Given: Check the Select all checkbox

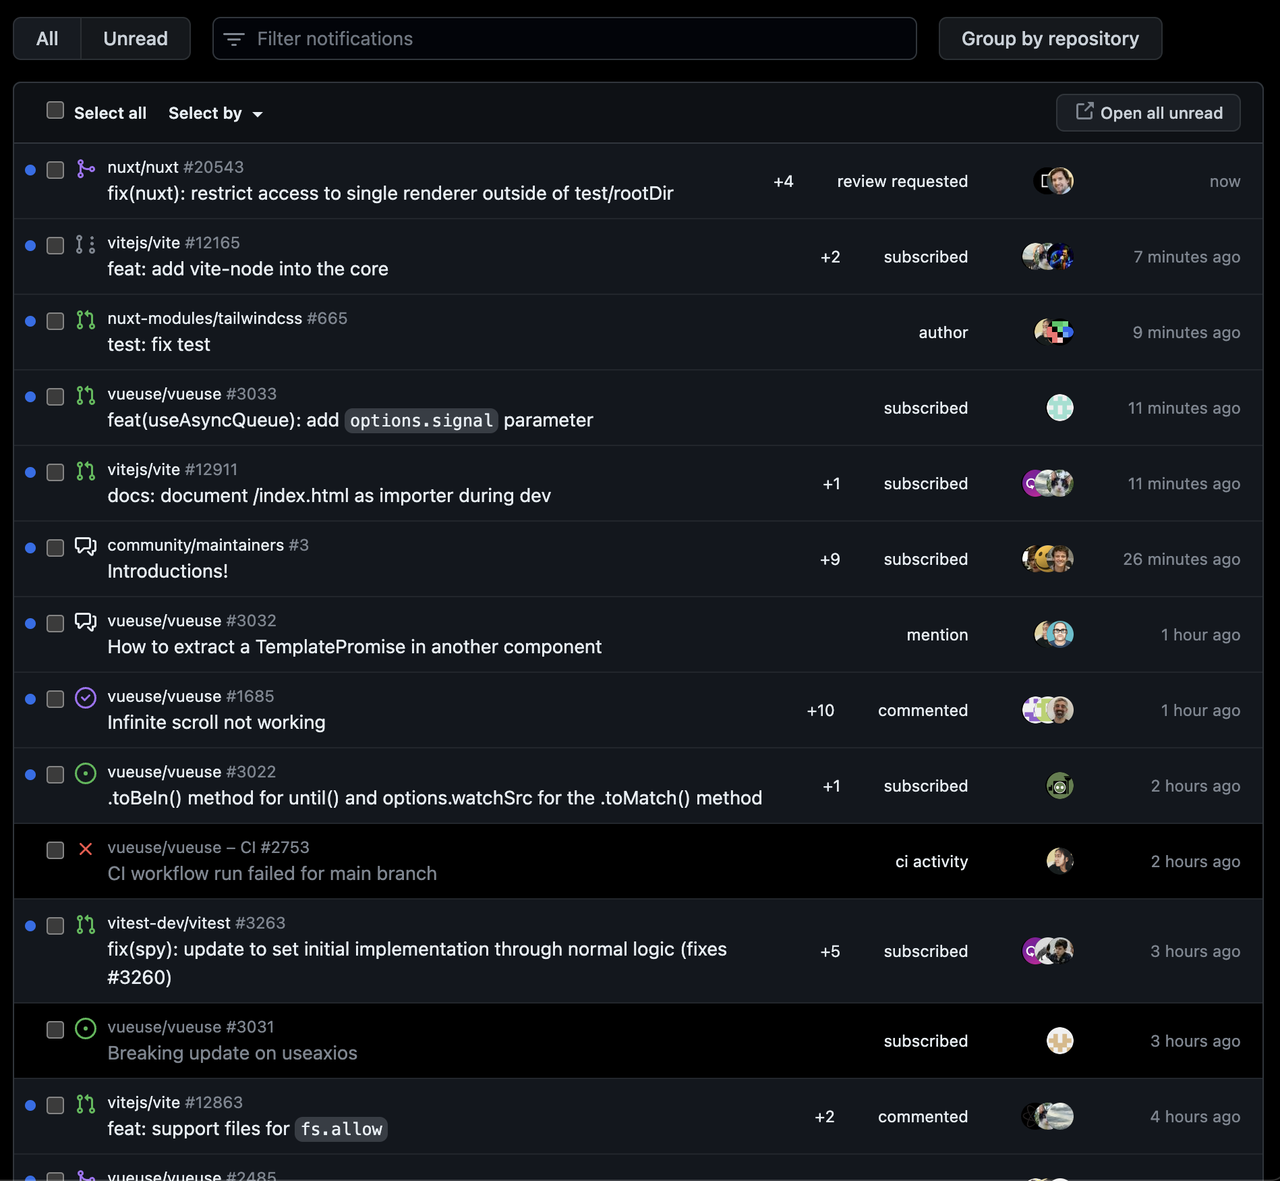Looking at the screenshot, I should 55,111.
